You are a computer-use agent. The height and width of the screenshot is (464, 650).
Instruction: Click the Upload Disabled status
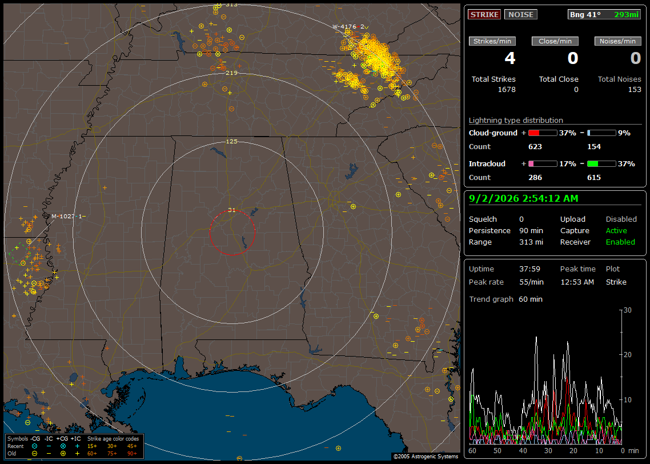pos(621,219)
